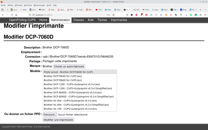The height and width of the screenshot is (130, 208).
Task: Switch to the 'Inde' tab
Action: [x=23, y=10]
